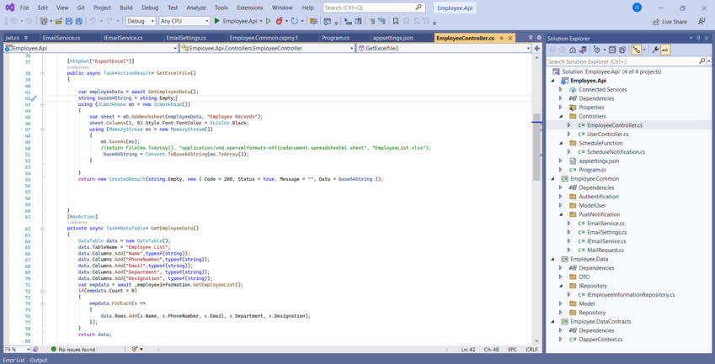Click the Restart circular arrow icon
The height and width of the screenshot is (364, 715).
click(x=294, y=21)
